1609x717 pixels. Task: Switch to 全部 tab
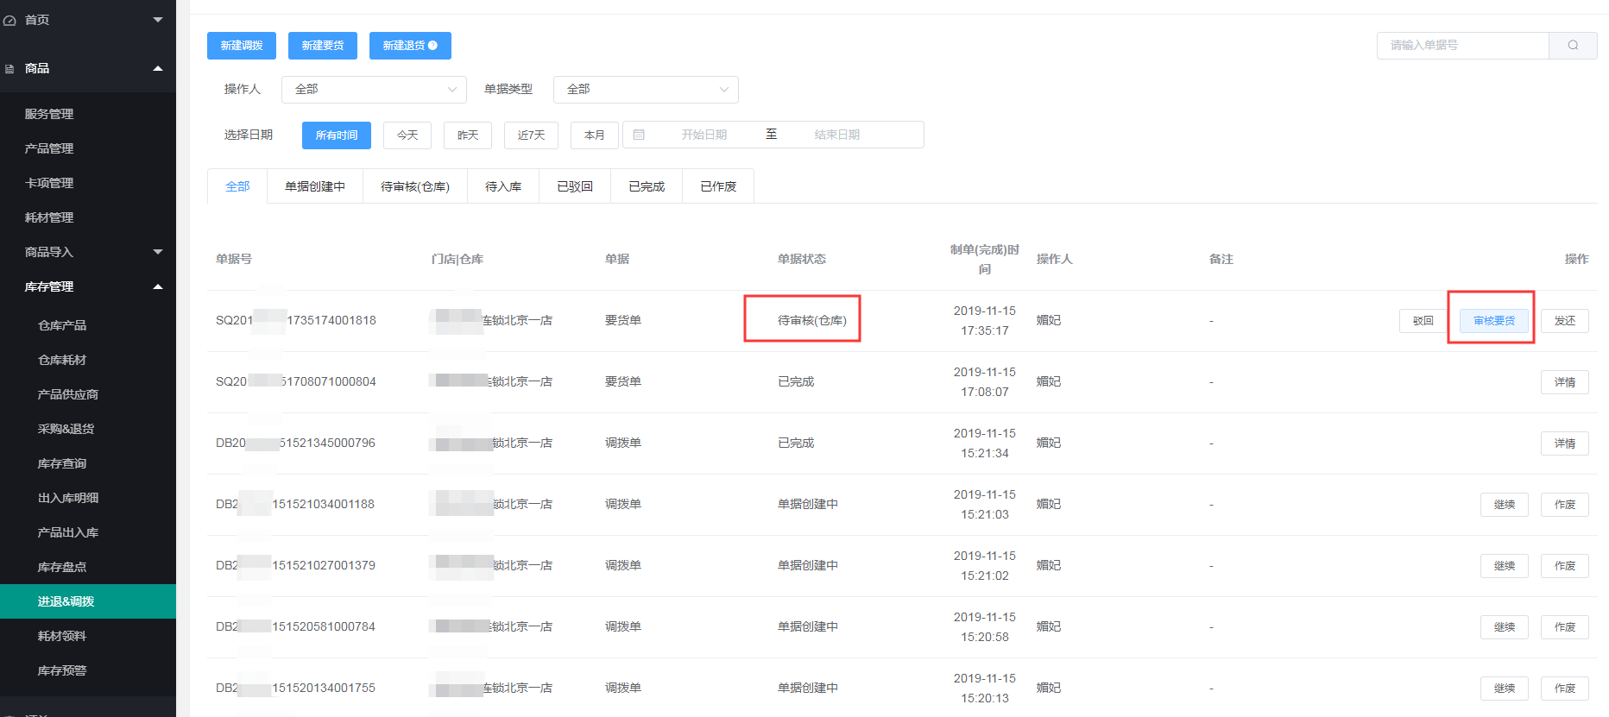[x=237, y=186]
